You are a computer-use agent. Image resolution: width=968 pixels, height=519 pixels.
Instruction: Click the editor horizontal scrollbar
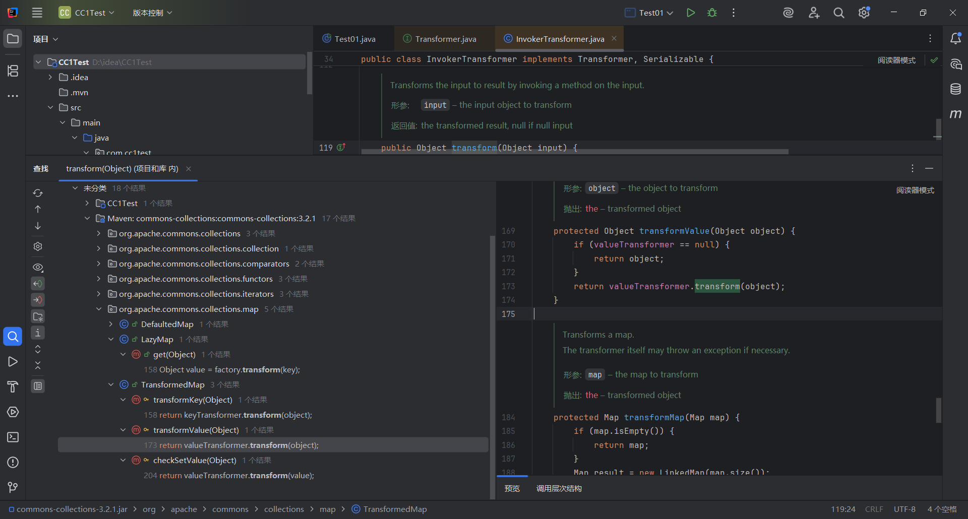[575, 151]
